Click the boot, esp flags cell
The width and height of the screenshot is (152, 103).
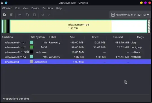(x=136, y=47)
